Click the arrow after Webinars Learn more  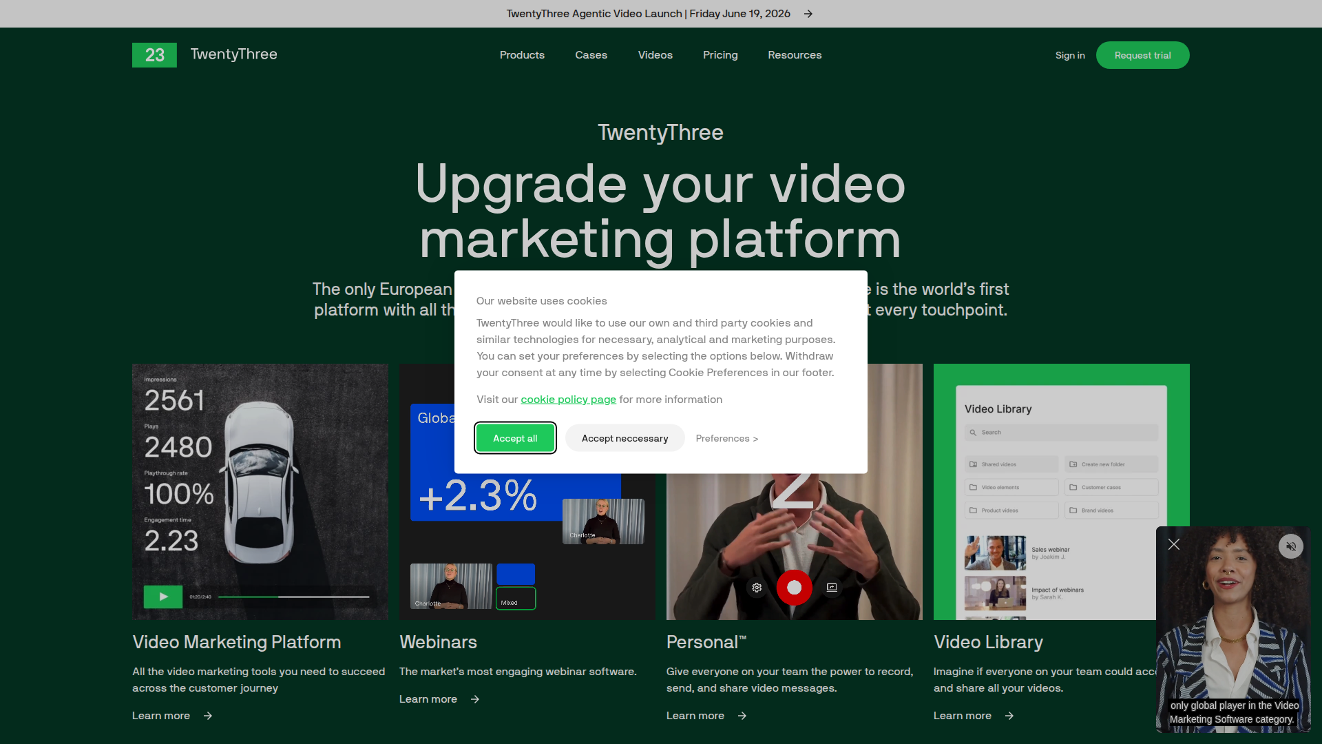coord(475,699)
